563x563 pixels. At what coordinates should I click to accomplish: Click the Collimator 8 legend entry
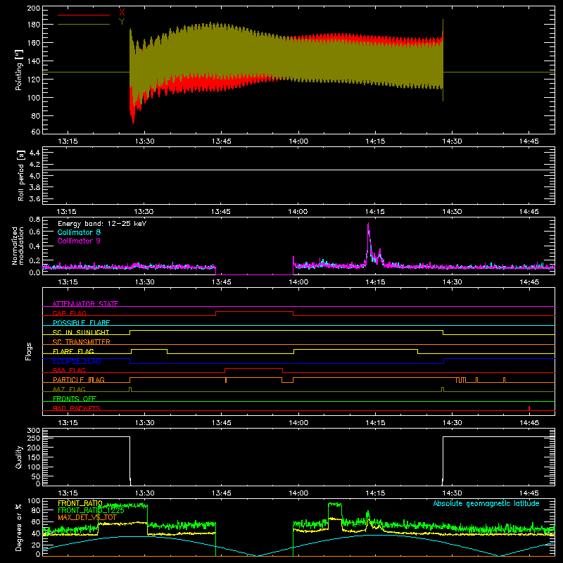(x=79, y=232)
